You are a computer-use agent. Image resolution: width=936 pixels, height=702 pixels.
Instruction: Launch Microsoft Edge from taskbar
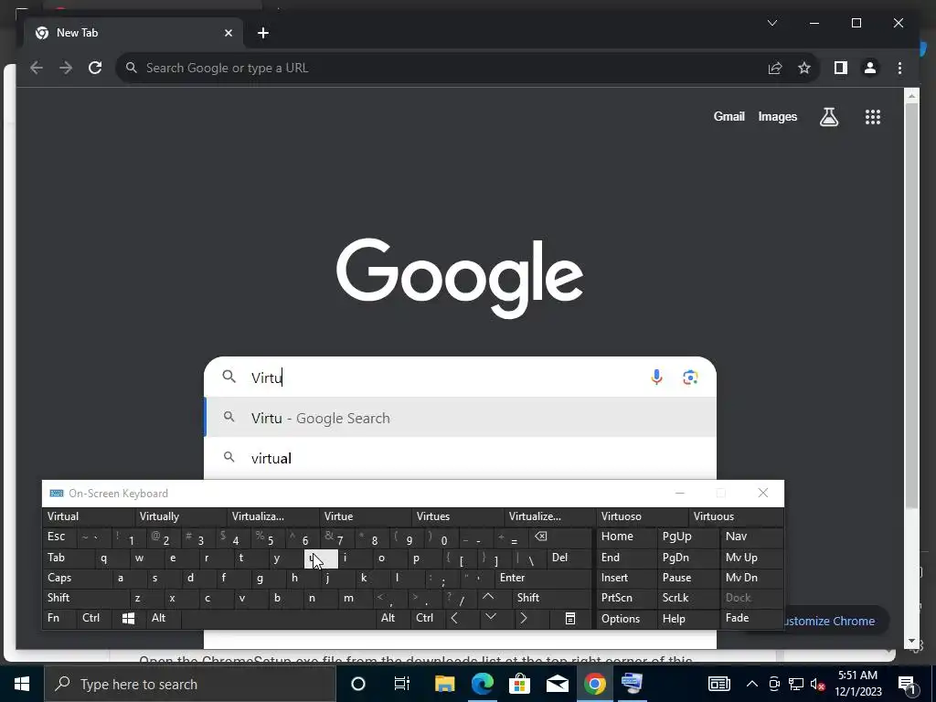click(483, 684)
